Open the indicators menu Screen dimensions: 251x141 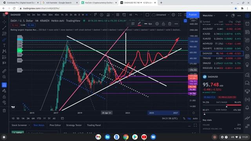108,15
